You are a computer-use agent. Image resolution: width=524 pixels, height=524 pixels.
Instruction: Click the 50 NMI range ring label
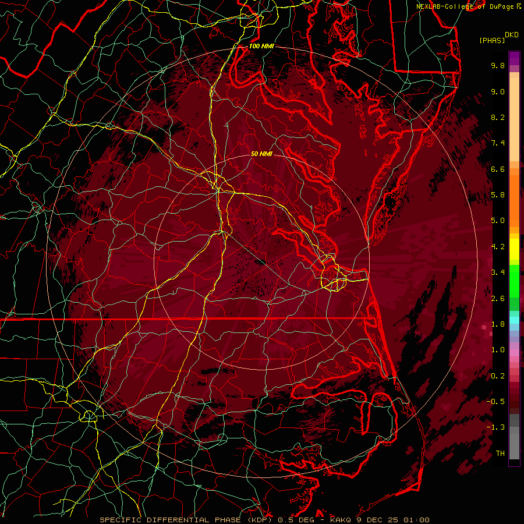261,154
